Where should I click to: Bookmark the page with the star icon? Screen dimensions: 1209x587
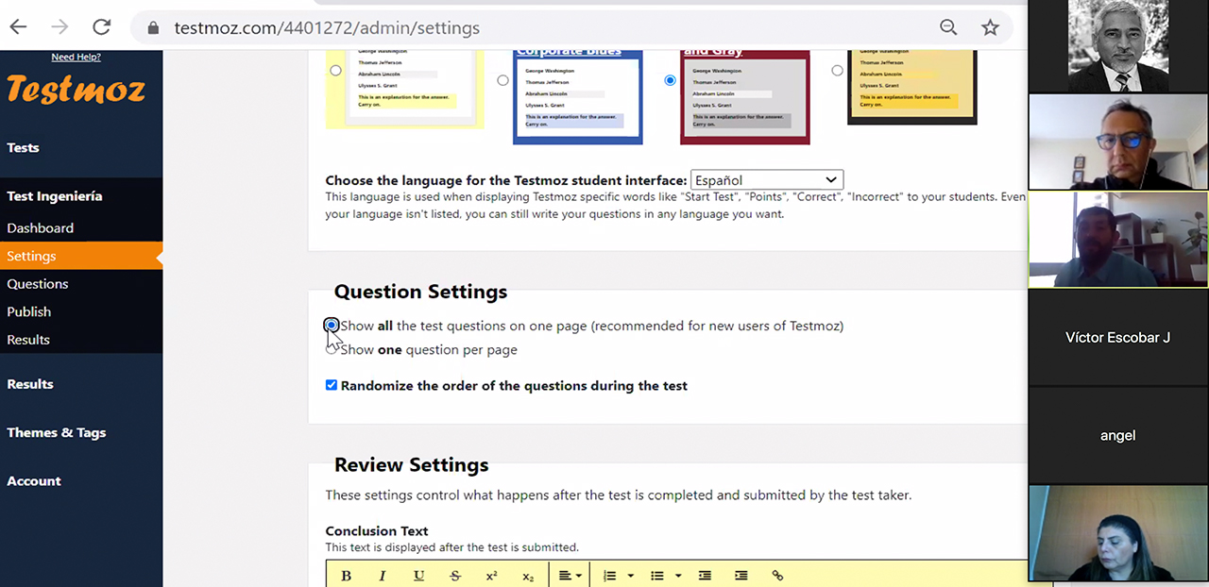tap(990, 27)
